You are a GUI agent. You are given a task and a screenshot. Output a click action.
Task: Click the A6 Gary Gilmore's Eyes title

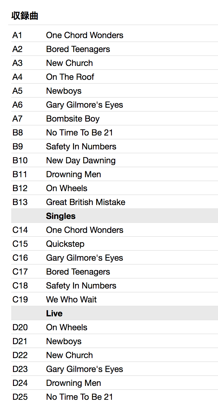pos(84,105)
